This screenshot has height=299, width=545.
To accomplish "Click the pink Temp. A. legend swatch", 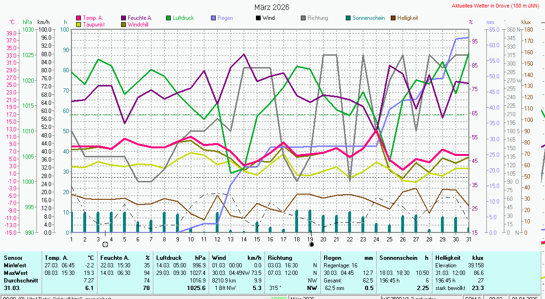I will coord(79,18).
